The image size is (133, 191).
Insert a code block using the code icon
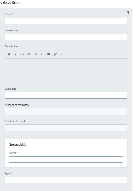(x=22, y=54)
